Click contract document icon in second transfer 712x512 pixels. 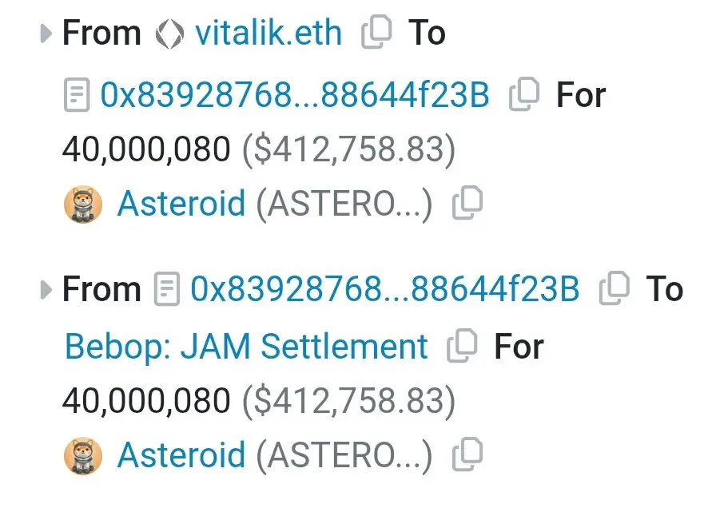167,288
